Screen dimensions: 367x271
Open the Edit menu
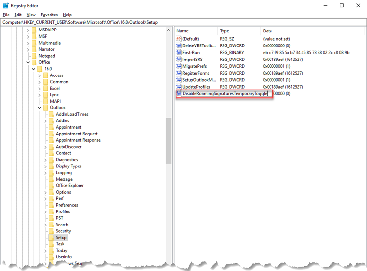pyautogui.click(x=18, y=15)
